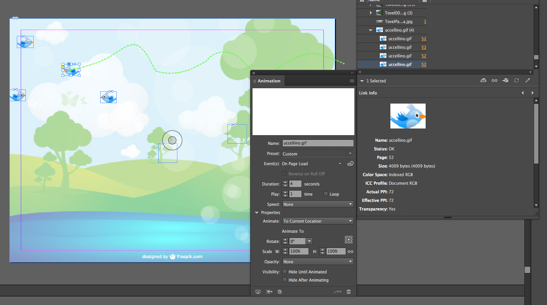Screen dimensions: 547x305
Task: Open the Animation panel flyout menu
Action: pos(352,81)
